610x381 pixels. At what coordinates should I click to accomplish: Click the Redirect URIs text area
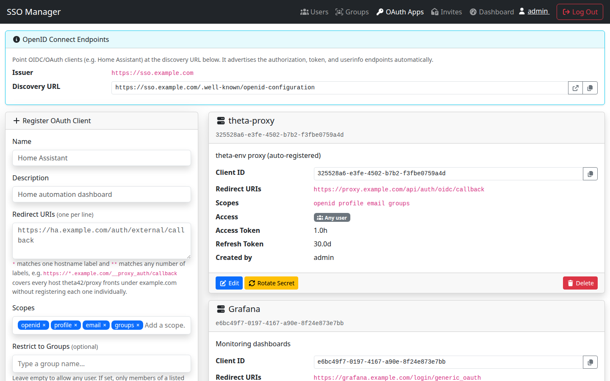(x=102, y=240)
